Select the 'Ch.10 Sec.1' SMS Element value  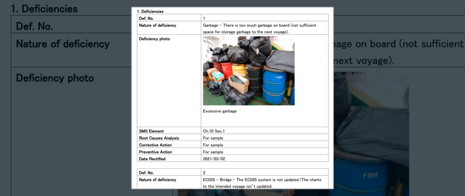click(x=213, y=131)
